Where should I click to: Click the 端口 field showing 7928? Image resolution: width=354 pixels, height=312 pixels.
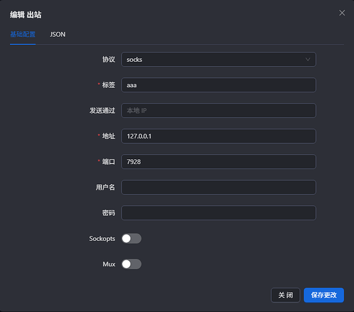pos(219,162)
